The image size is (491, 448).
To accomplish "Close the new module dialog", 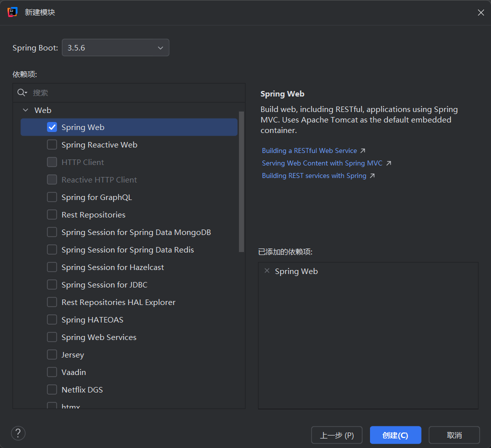I will point(480,12).
